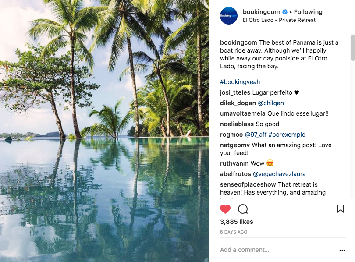Screen dimensions: 355x262
Task: Open the 6 DAYS AGO timestamp
Action: (x=234, y=232)
